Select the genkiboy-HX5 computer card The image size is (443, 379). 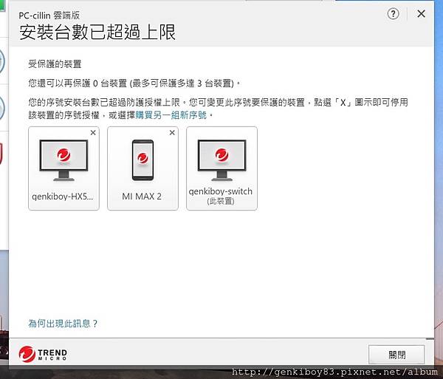[x=63, y=168]
